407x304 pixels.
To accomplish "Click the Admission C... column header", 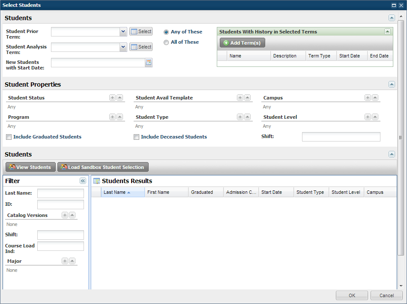I will [241, 192].
